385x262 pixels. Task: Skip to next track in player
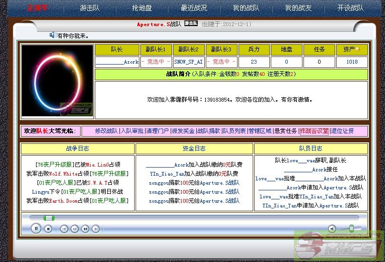(96, 229)
